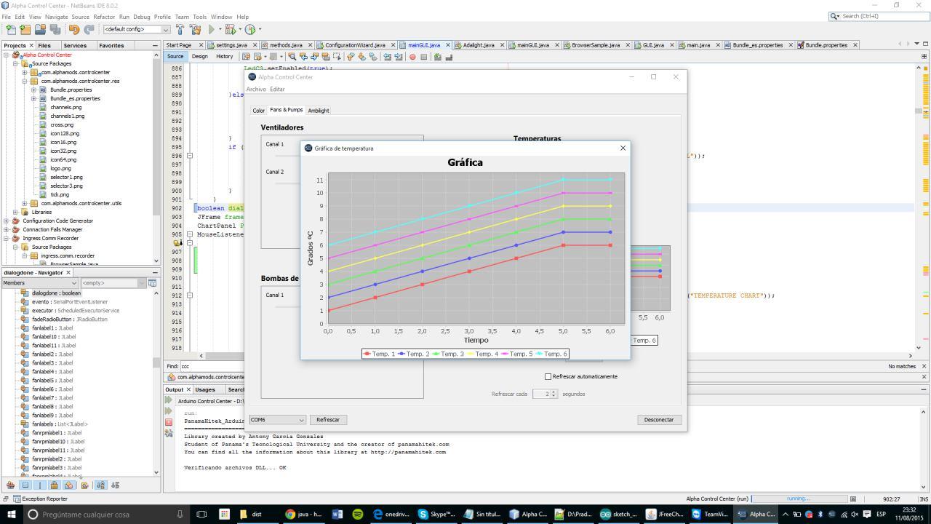Open the COM6 port dropdown
This screenshot has width=931, height=524.
click(277, 420)
